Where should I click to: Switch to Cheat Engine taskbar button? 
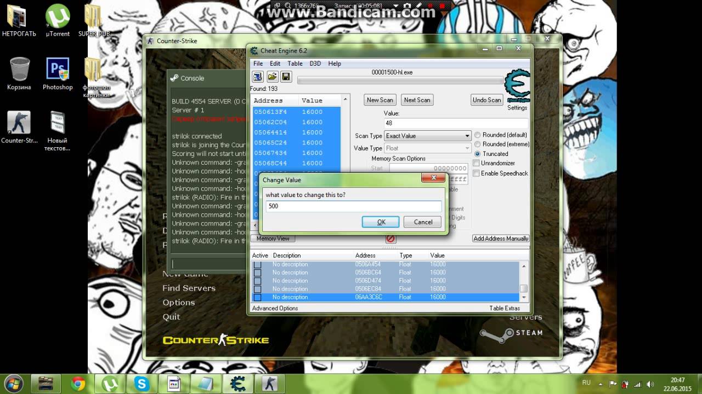click(x=237, y=384)
